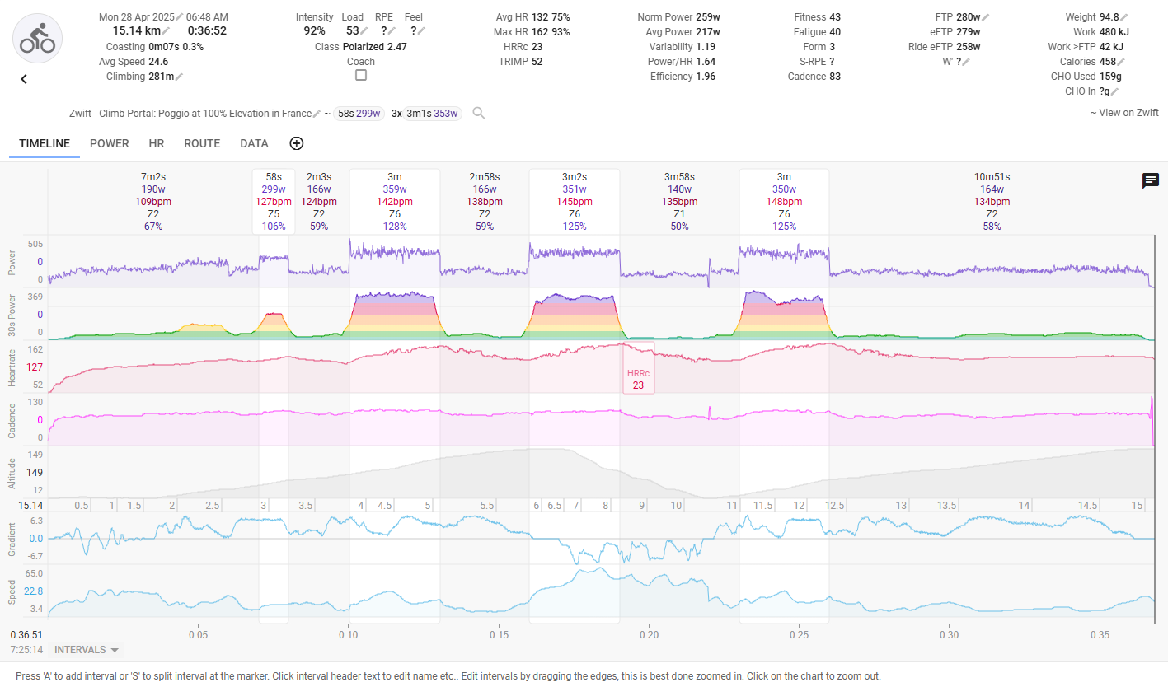Edit the activity name pencil icon
The width and height of the screenshot is (1168, 682).
pos(317,114)
